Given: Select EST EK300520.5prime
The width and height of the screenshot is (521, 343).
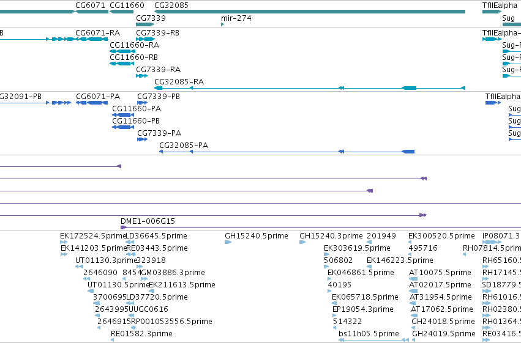Looking at the screenshot, I should point(441,236).
